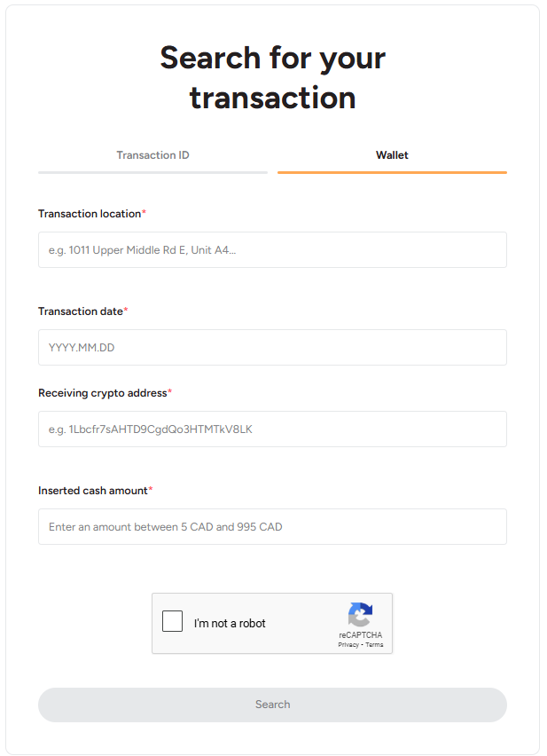Open the reCAPTCHA Terms link
Screen dimensions: 547x756
click(374, 644)
